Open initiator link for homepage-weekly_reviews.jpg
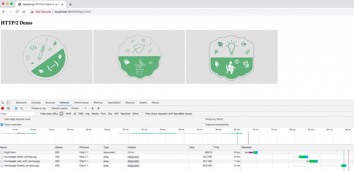The image size is (354, 171). pos(133,165)
